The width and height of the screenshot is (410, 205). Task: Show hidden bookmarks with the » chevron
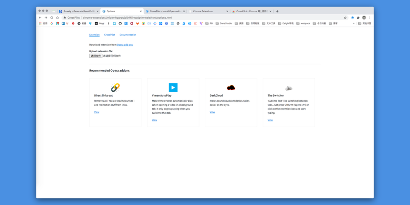(354, 23)
